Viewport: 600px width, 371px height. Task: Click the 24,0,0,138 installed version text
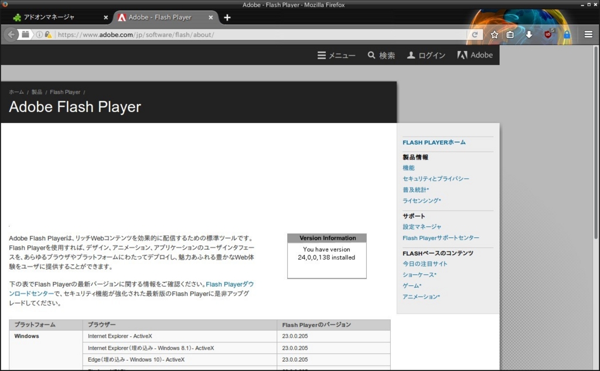coord(326,257)
